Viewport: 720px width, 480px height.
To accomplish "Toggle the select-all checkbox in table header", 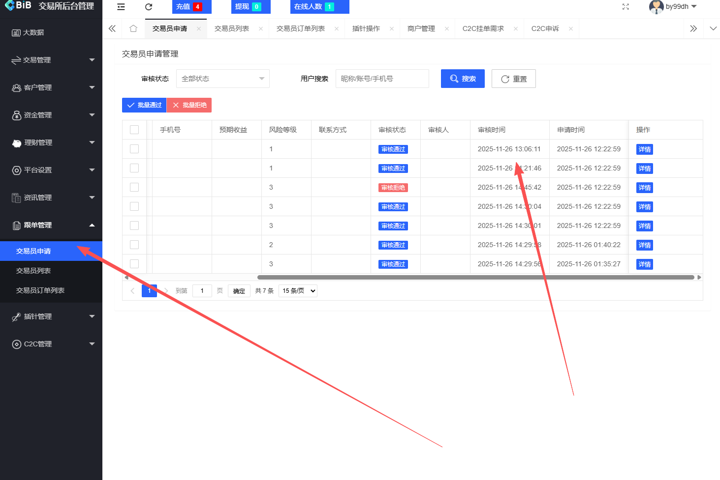I will pos(134,129).
